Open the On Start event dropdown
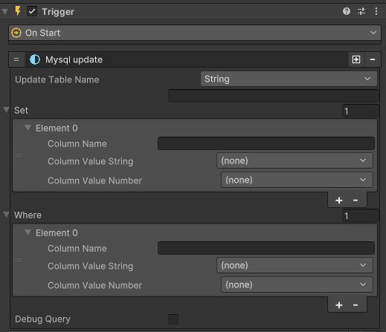The image size is (386, 332). 195,33
